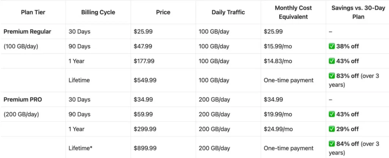The height and width of the screenshot is (158, 389).
Task: Click the Daily Traffic column header
Action: (228, 12)
